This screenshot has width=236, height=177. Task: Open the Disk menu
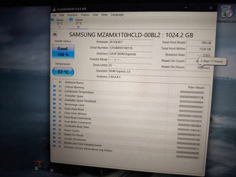95,15
